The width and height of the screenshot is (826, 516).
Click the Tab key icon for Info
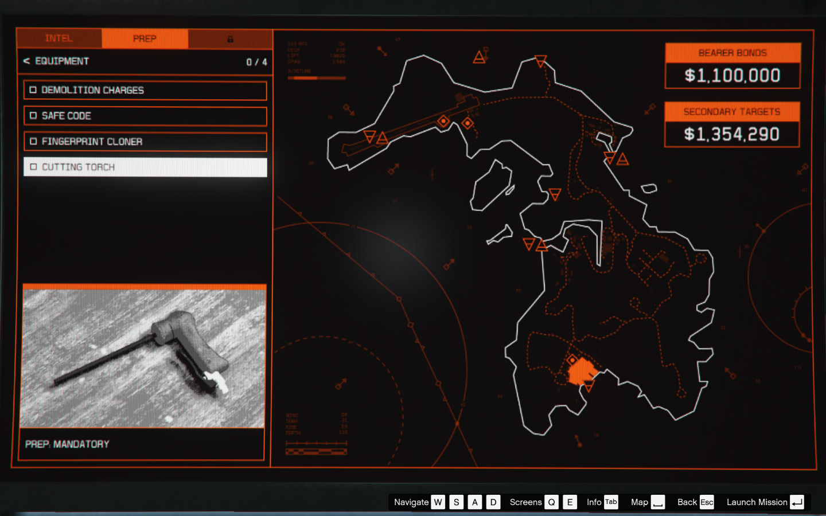tap(611, 502)
